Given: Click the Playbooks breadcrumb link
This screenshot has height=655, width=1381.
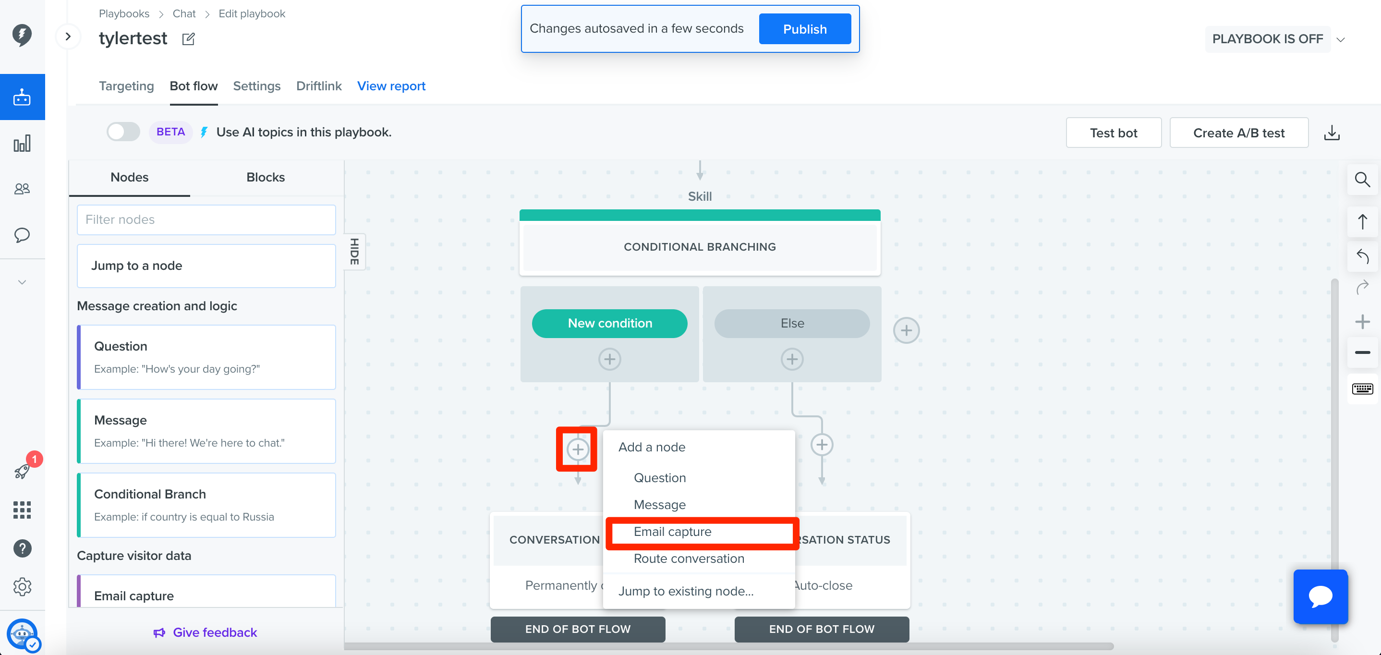Looking at the screenshot, I should (124, 14).
